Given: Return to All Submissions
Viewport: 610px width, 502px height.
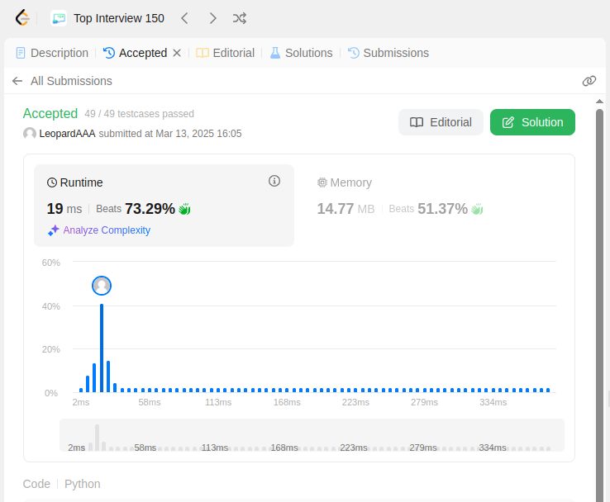Looking at the screenshot, I should point(71,81).
